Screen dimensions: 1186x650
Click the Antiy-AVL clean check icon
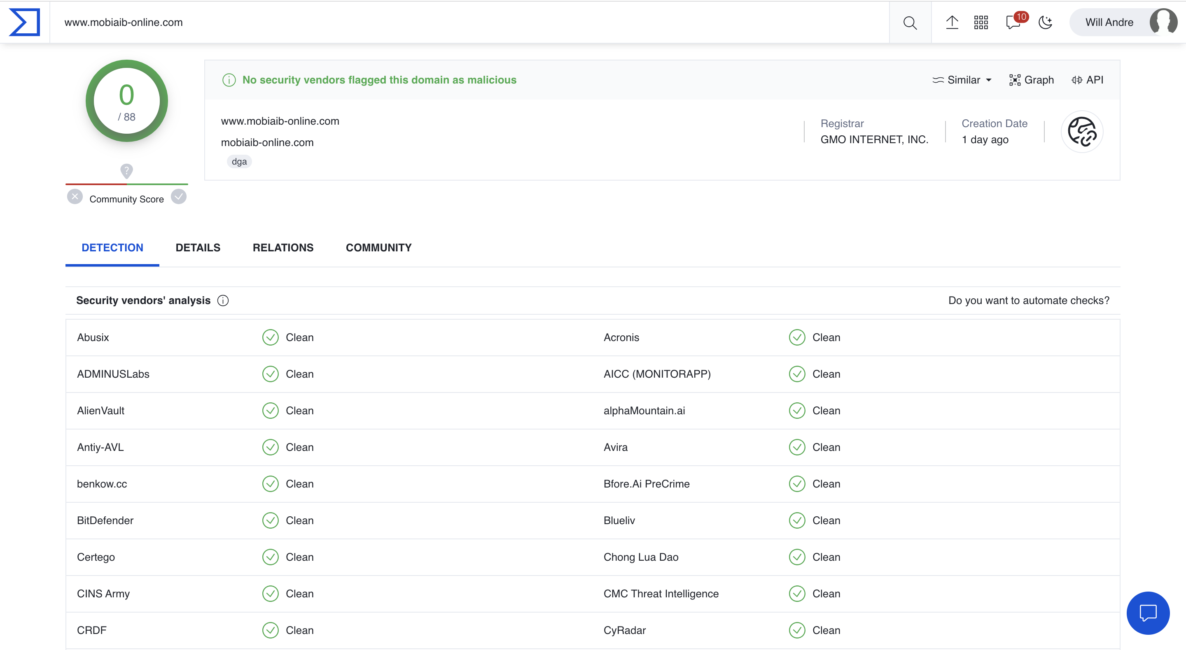[x=270, y=447]
